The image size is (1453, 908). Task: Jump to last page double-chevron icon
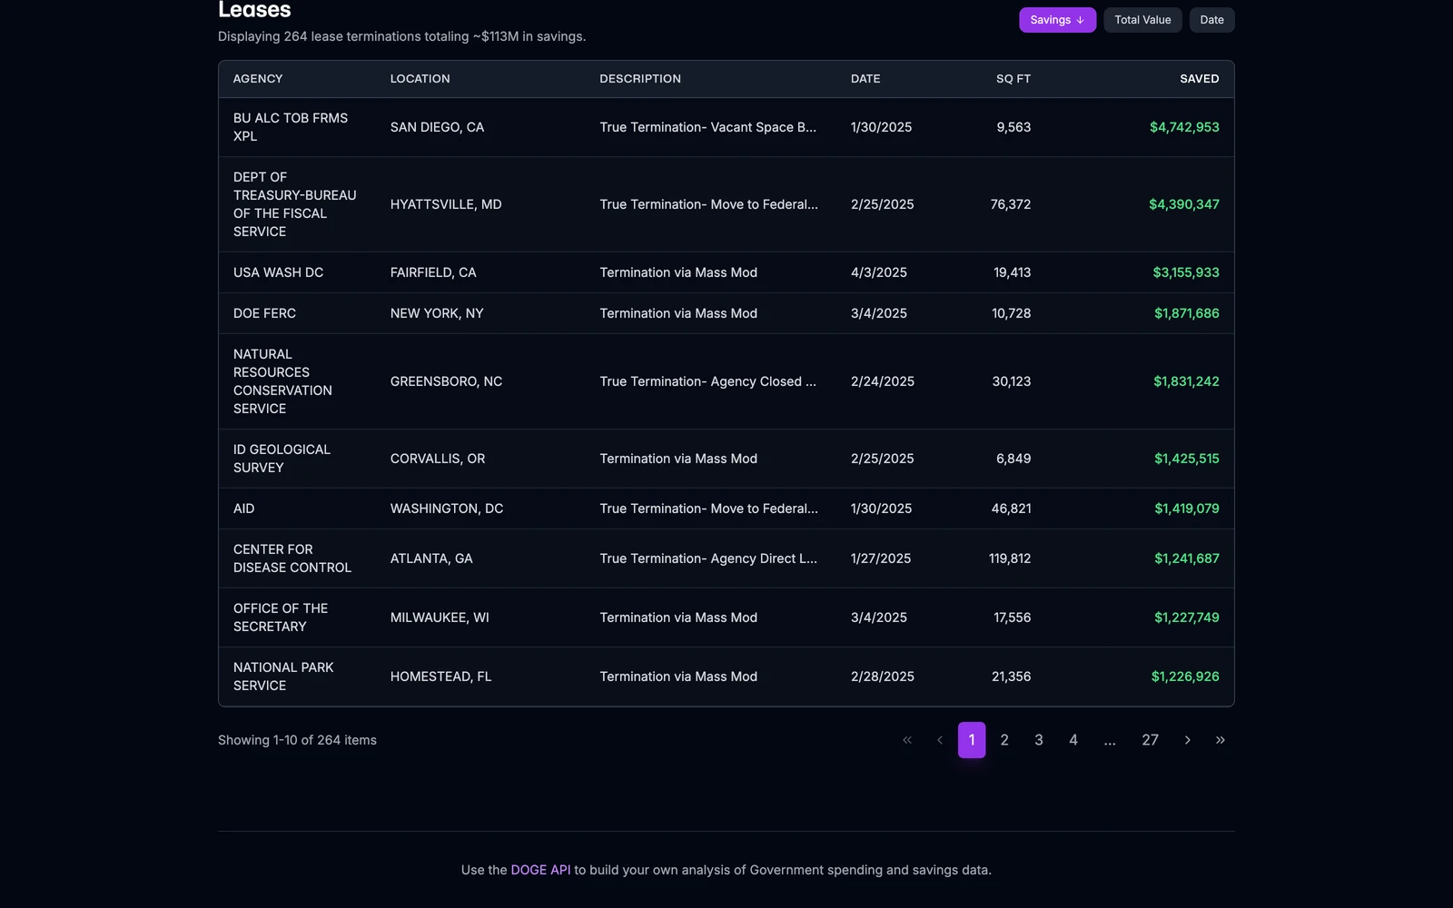pyautogui.click(x=1221, y=740)
